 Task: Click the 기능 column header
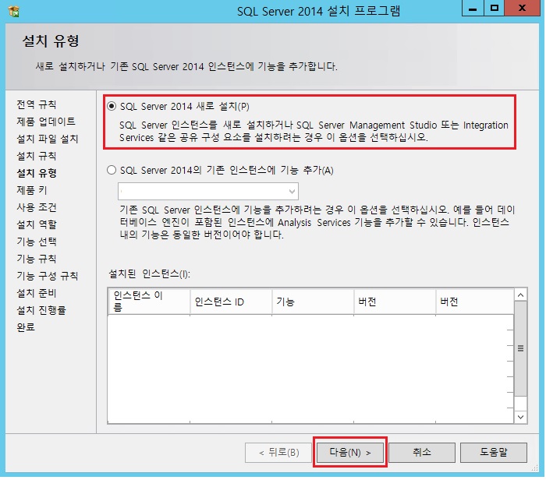point(313,302)
